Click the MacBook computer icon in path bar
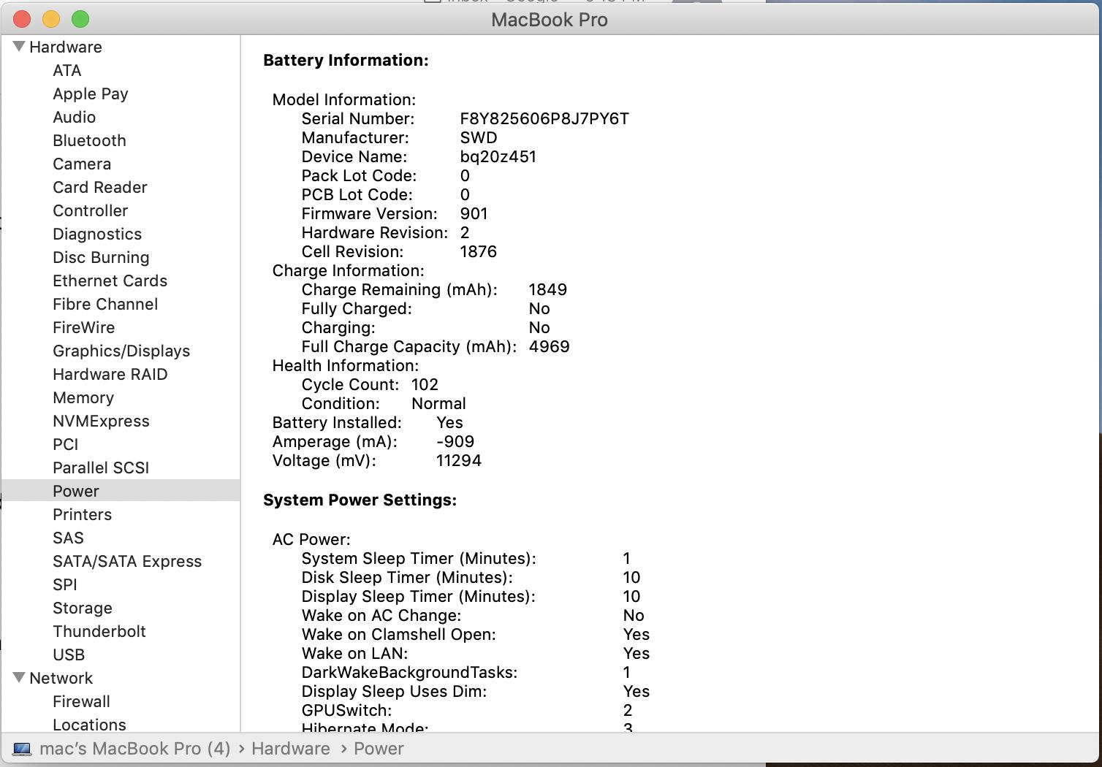Screen dimensions: 1102x767 click(x=22, y=749)
